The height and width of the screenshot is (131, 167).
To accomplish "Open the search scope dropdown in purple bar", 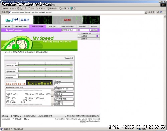I will click(70, 30).
